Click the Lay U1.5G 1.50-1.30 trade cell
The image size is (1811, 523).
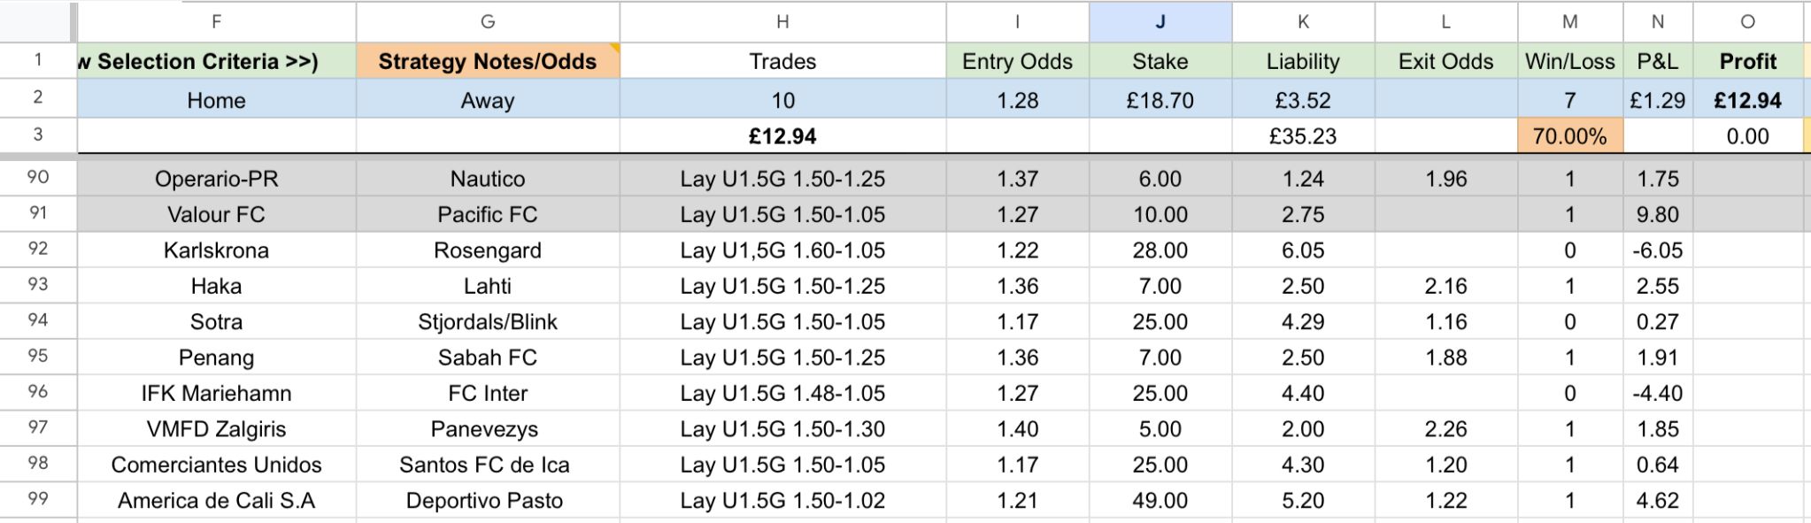782,429
